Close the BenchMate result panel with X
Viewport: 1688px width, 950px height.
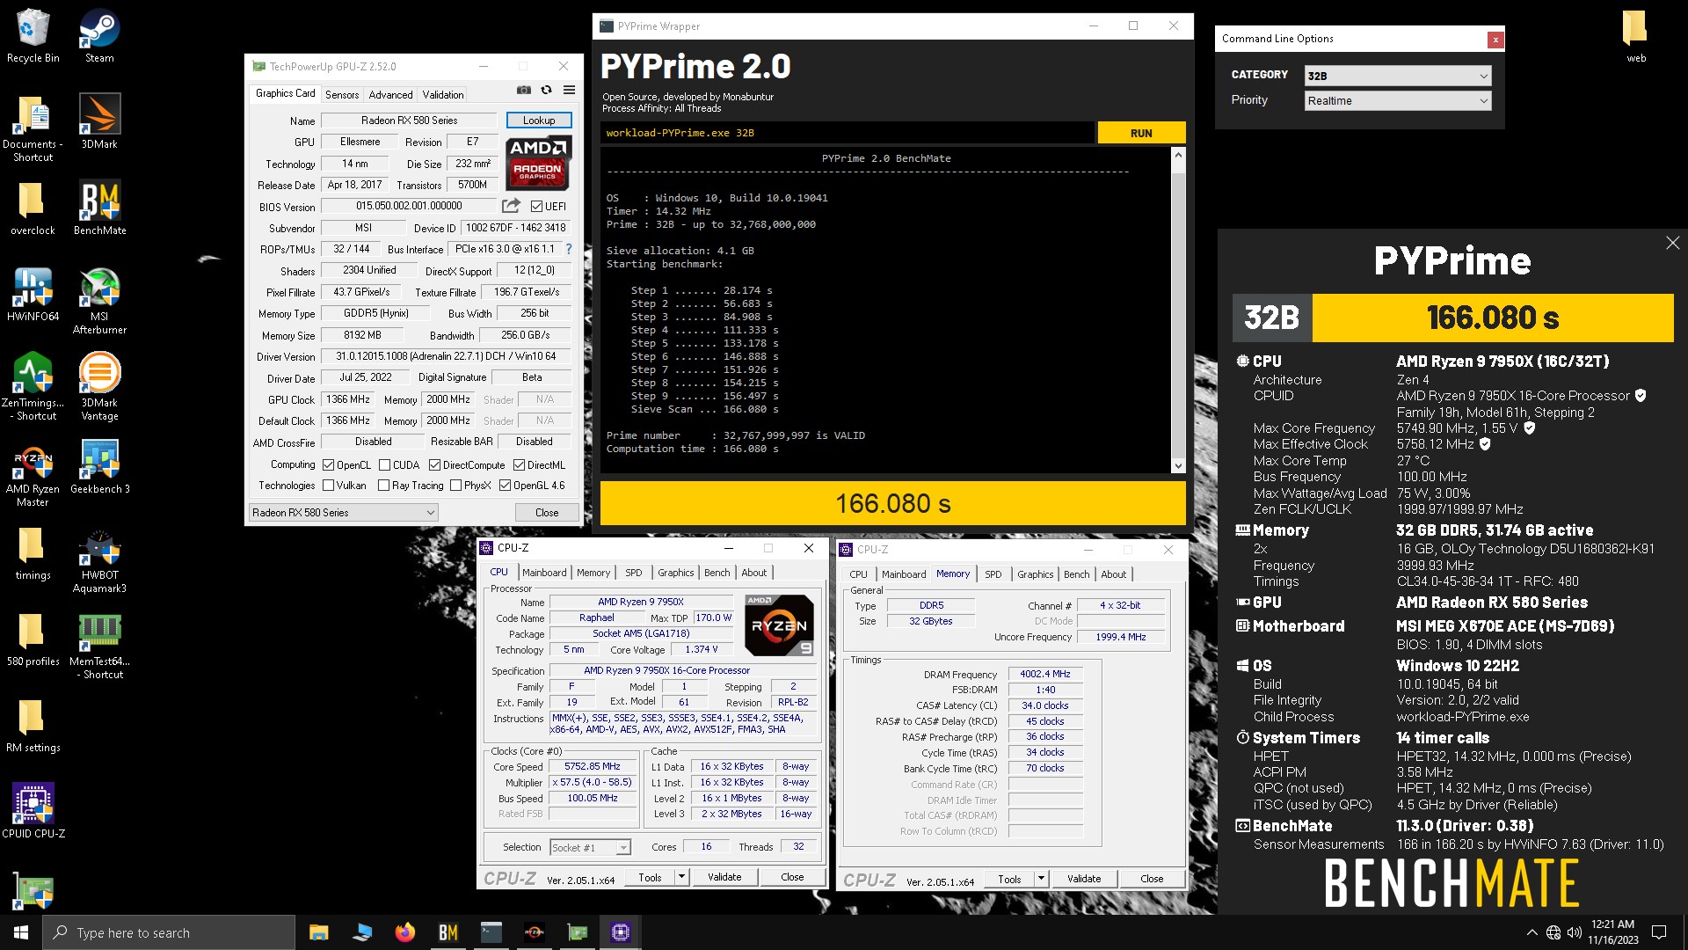(1672, 244)
